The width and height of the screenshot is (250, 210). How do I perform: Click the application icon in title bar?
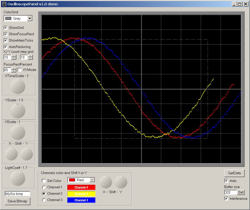point(4,4)
